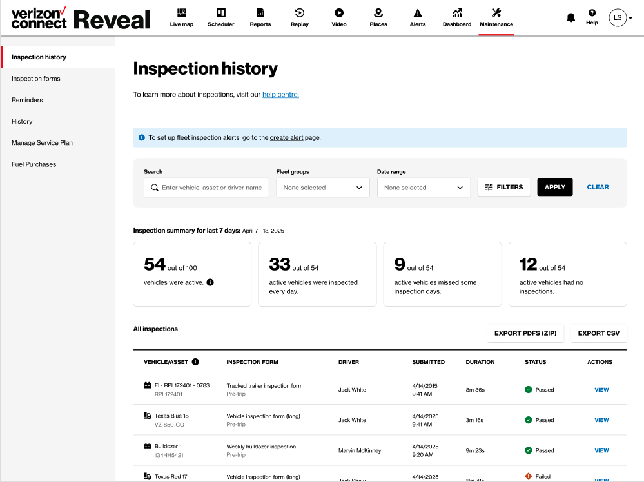Click asset icon for Bulldozer 1
Image resolution: width=644 pixels, height=482 pixels.
coord(148,446)
